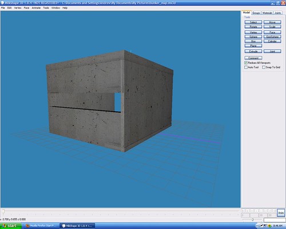Image resolution: width=286 pixels, height=229 pixels.
Task: Open the Face menu
Action: [26, 8]
